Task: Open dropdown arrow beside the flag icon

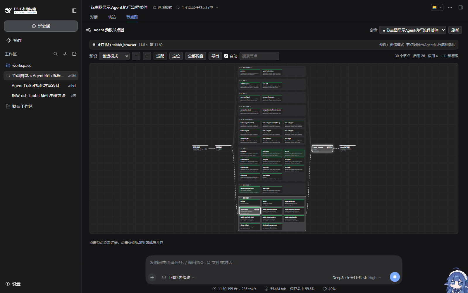Action: click(x=441, y=7)
